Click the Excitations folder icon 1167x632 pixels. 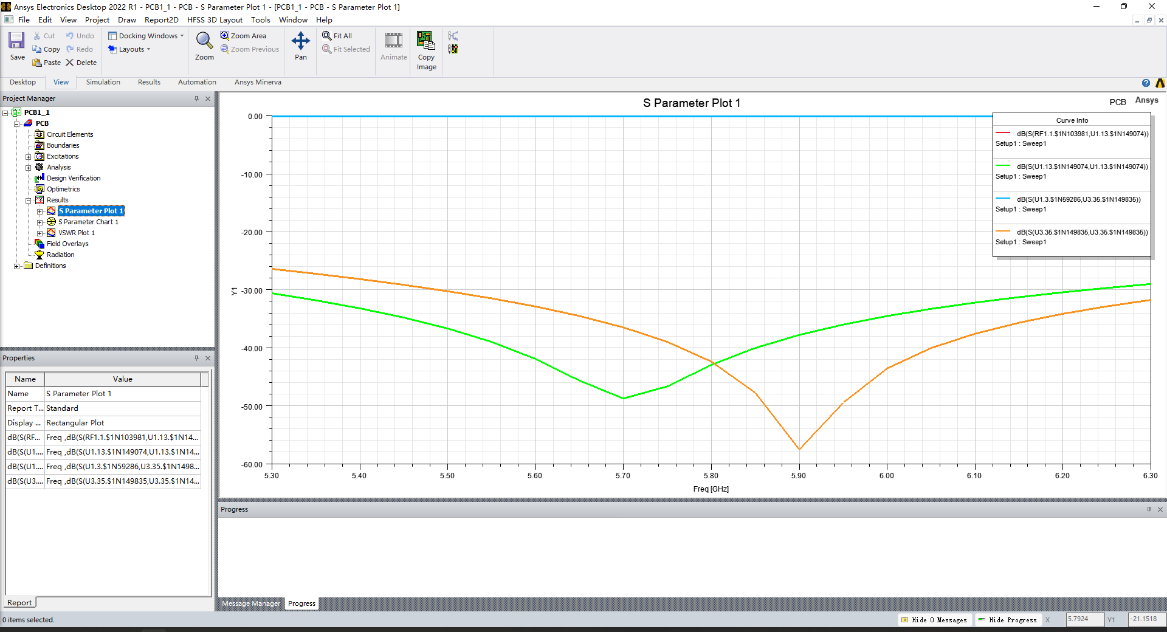pyautogui.click(x=40, y=156)
